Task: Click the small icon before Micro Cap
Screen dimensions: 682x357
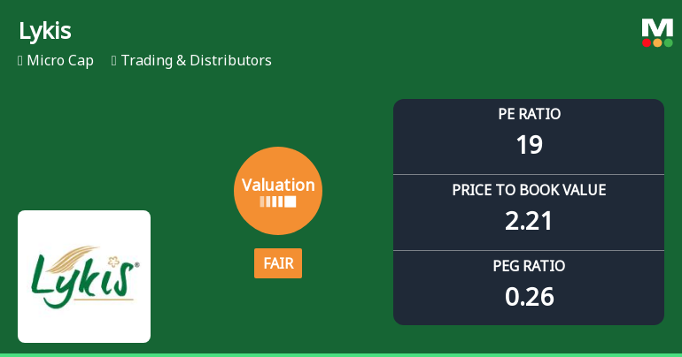Action: click(20, 61)
